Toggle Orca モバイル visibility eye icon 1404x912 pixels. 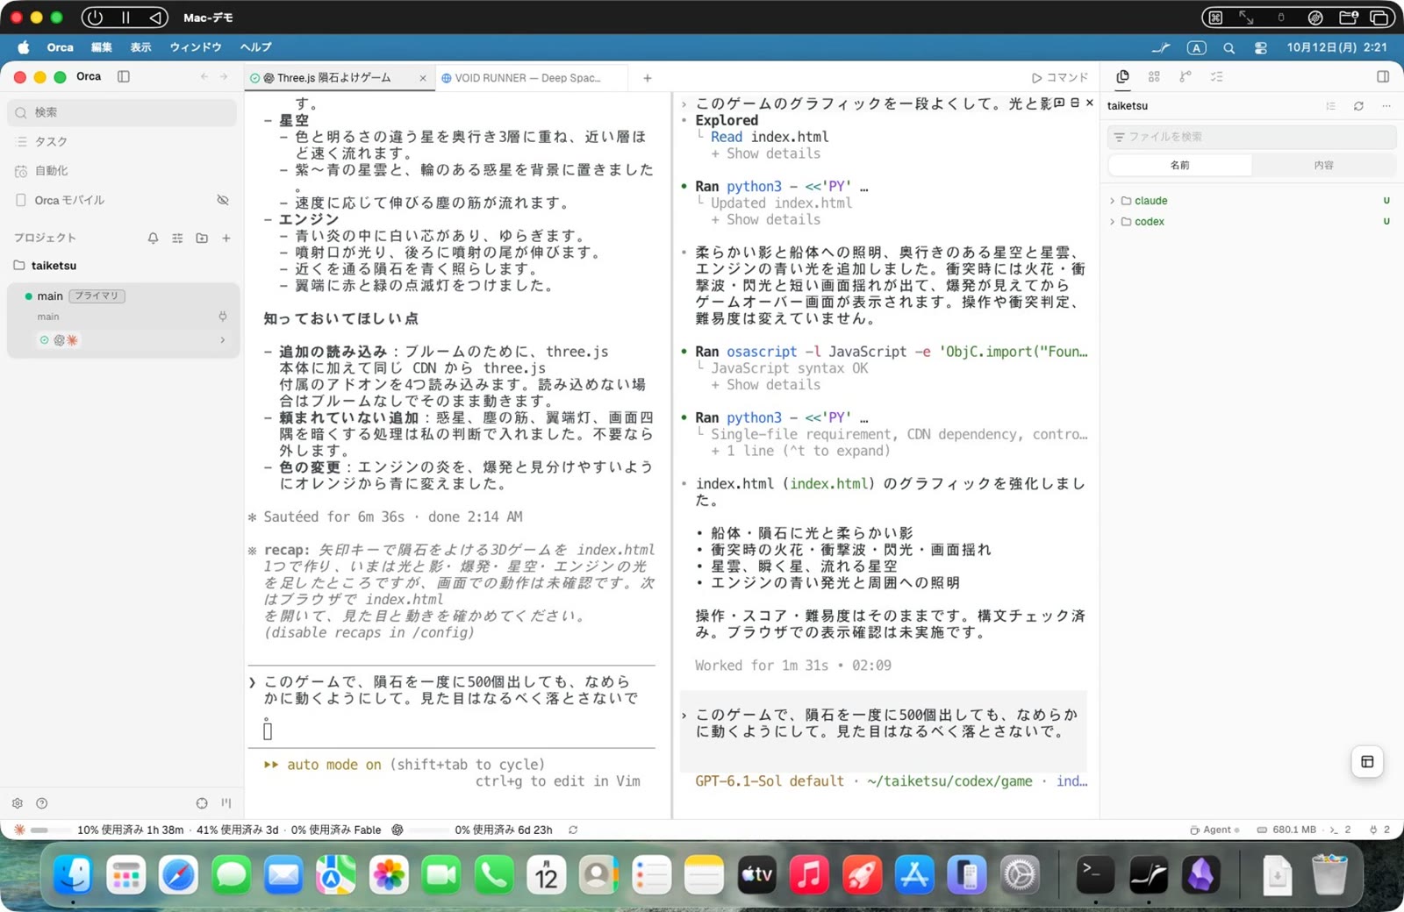point(223,200)
